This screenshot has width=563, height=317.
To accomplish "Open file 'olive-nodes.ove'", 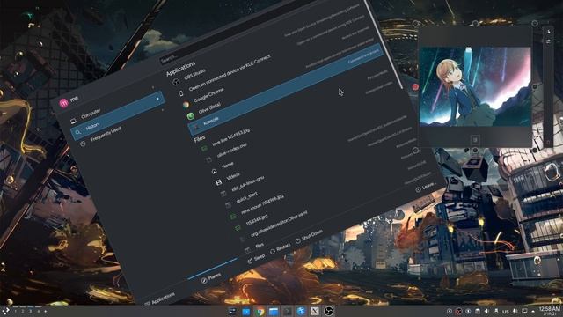I will (232, 151).
